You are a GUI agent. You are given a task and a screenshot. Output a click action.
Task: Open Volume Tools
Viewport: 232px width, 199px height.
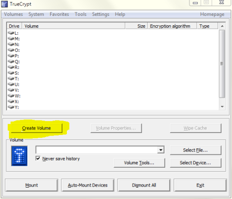click(x=139, y=163)
